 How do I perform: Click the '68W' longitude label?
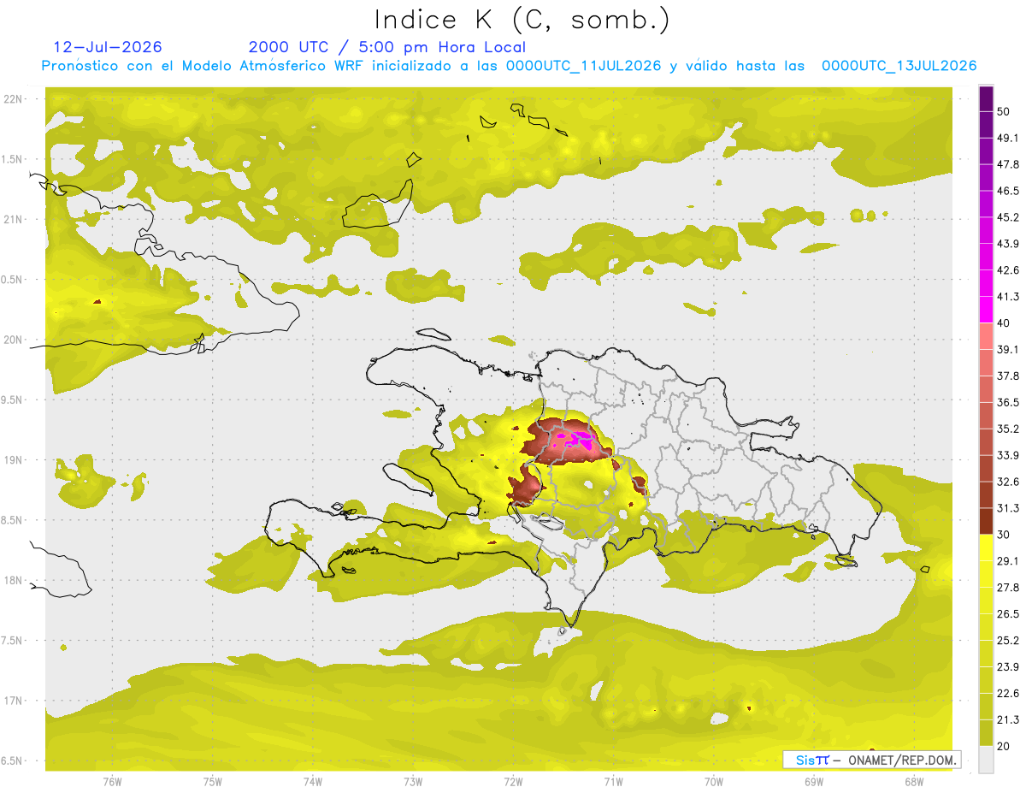pos(913,782)
